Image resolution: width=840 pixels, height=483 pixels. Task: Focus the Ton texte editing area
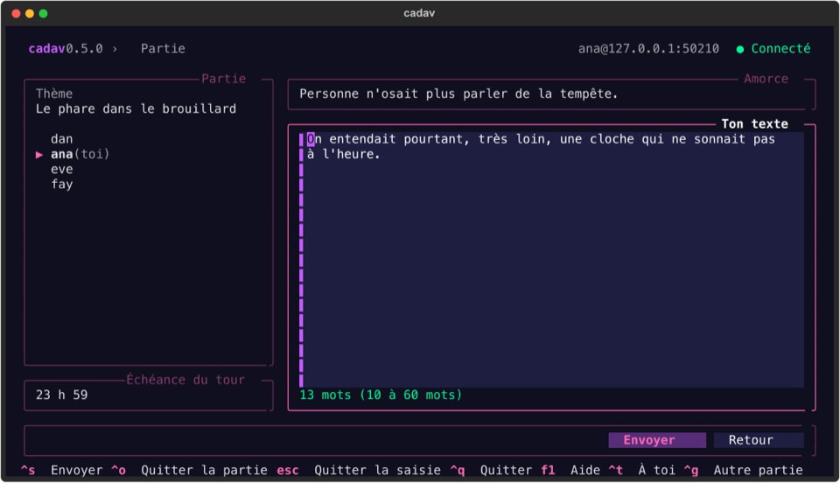[551, 259]
